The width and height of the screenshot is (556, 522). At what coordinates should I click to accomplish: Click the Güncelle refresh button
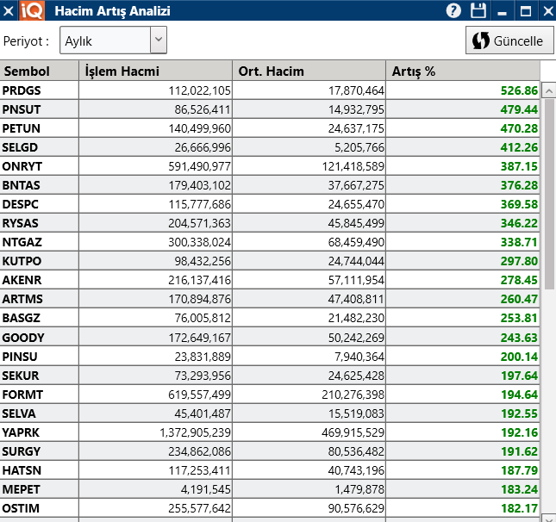pyautogui.click(x=509, y=40)
